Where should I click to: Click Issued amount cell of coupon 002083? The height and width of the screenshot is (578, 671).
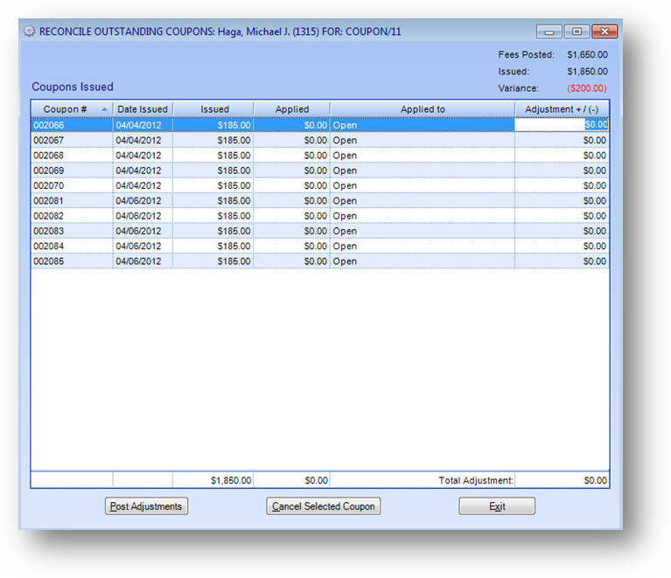(x=213, y=231)
